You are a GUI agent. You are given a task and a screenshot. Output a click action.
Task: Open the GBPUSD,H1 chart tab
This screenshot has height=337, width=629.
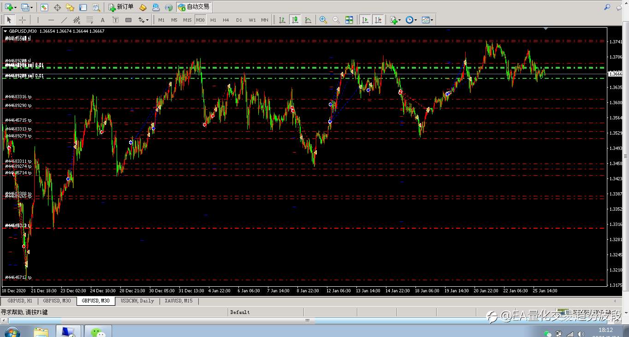(x=20, y=301)
